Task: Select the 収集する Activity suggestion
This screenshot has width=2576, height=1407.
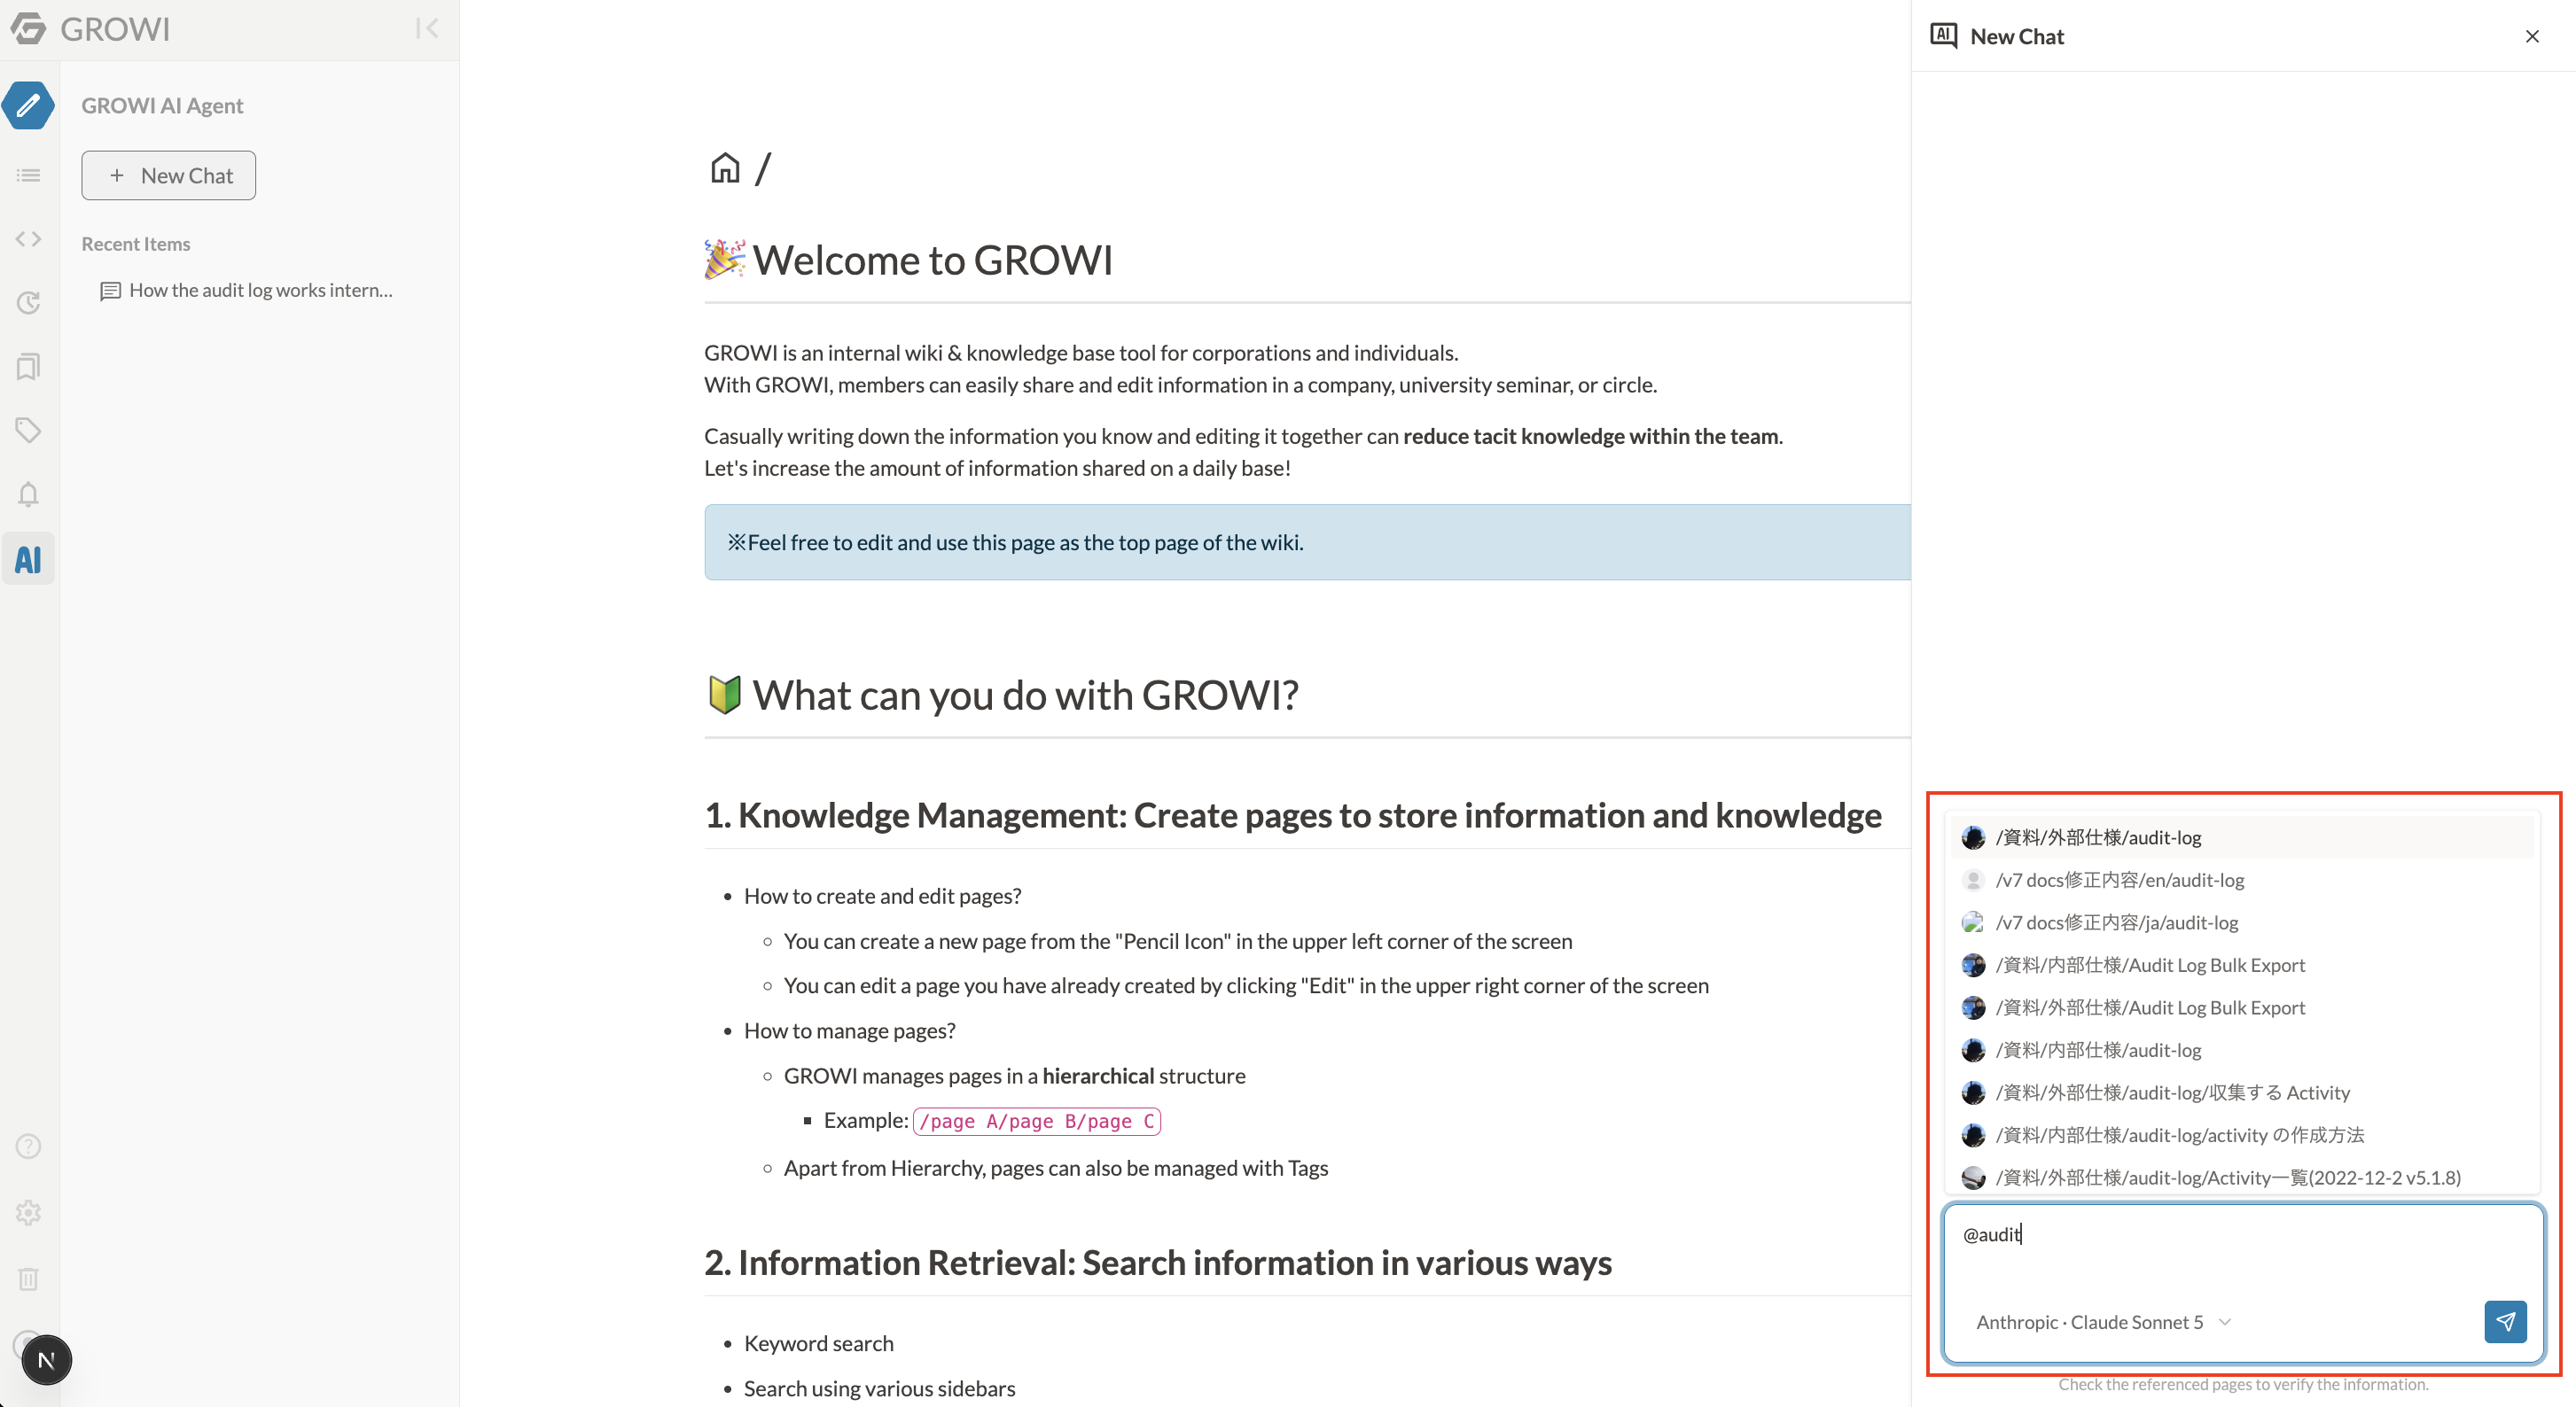Action: [x=2241, y=1092]
